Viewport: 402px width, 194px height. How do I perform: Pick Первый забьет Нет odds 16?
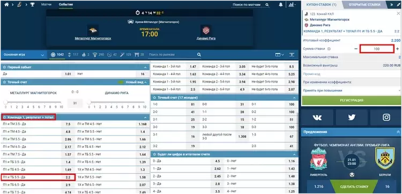coord(142,74)
